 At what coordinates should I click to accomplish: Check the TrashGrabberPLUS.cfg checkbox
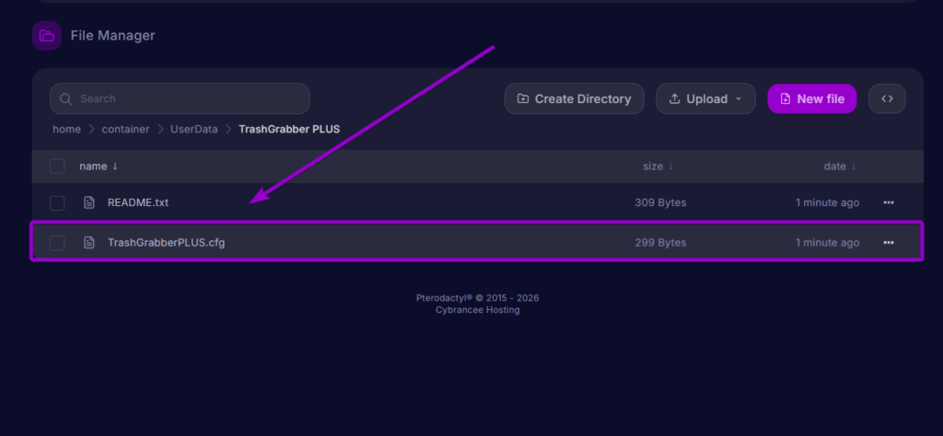[x=57, y=243]
